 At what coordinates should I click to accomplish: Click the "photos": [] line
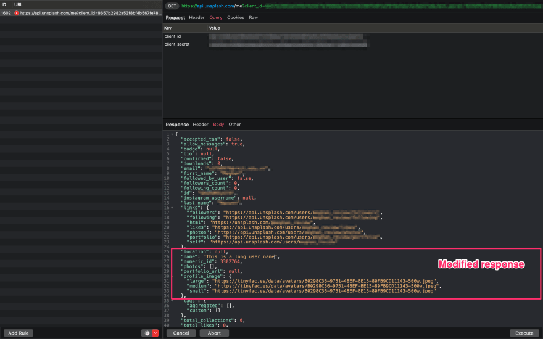(x=199, y=267)
